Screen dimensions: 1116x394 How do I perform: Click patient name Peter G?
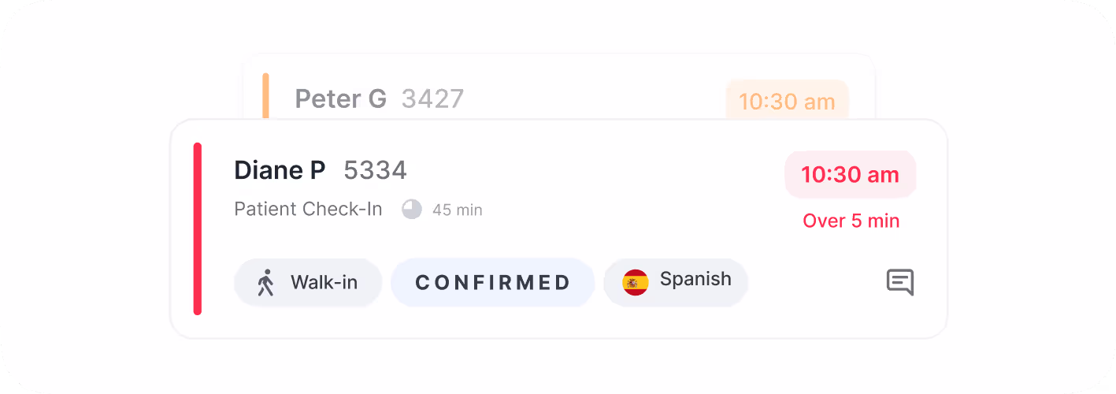(340, 98)
